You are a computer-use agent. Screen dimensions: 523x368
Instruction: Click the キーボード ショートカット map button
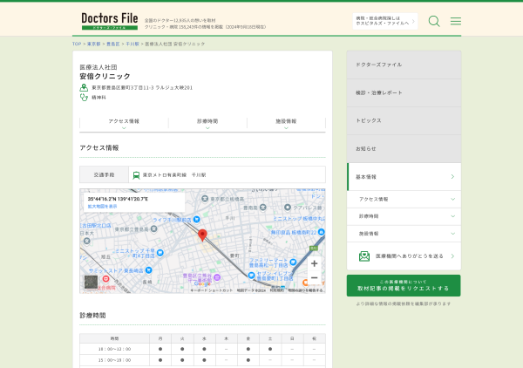click(212, 290)
